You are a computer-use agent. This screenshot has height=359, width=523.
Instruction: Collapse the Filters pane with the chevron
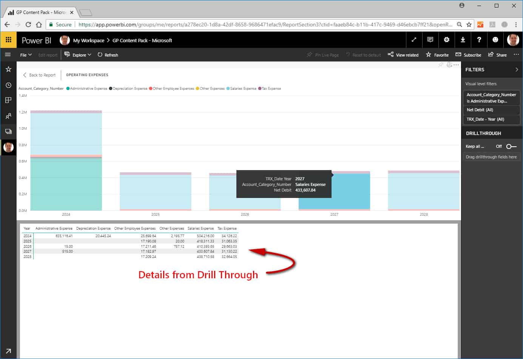pos(517,70)
